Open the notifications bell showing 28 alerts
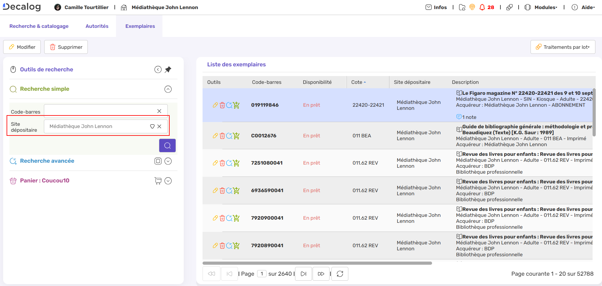Screen dimensions: 602x286 pyautogui.click(x=482, y=7)
